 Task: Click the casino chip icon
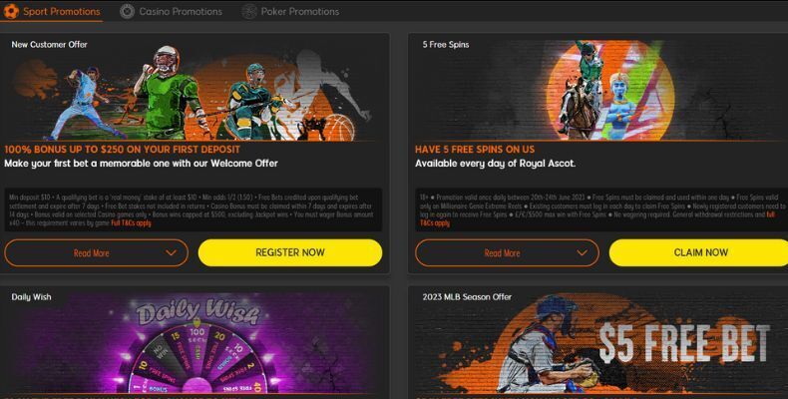point(127,11)
